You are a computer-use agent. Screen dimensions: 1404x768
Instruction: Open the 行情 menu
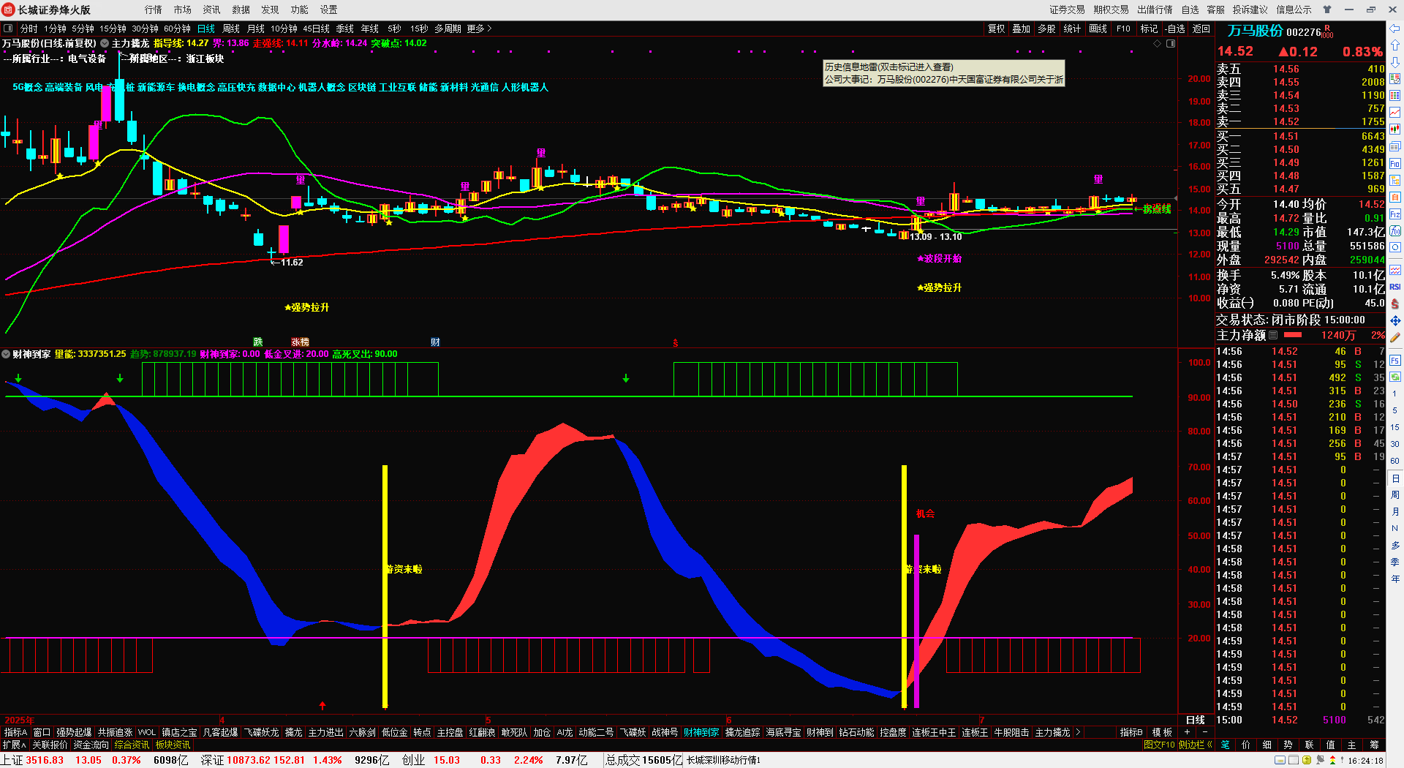(x=154, y=10)
